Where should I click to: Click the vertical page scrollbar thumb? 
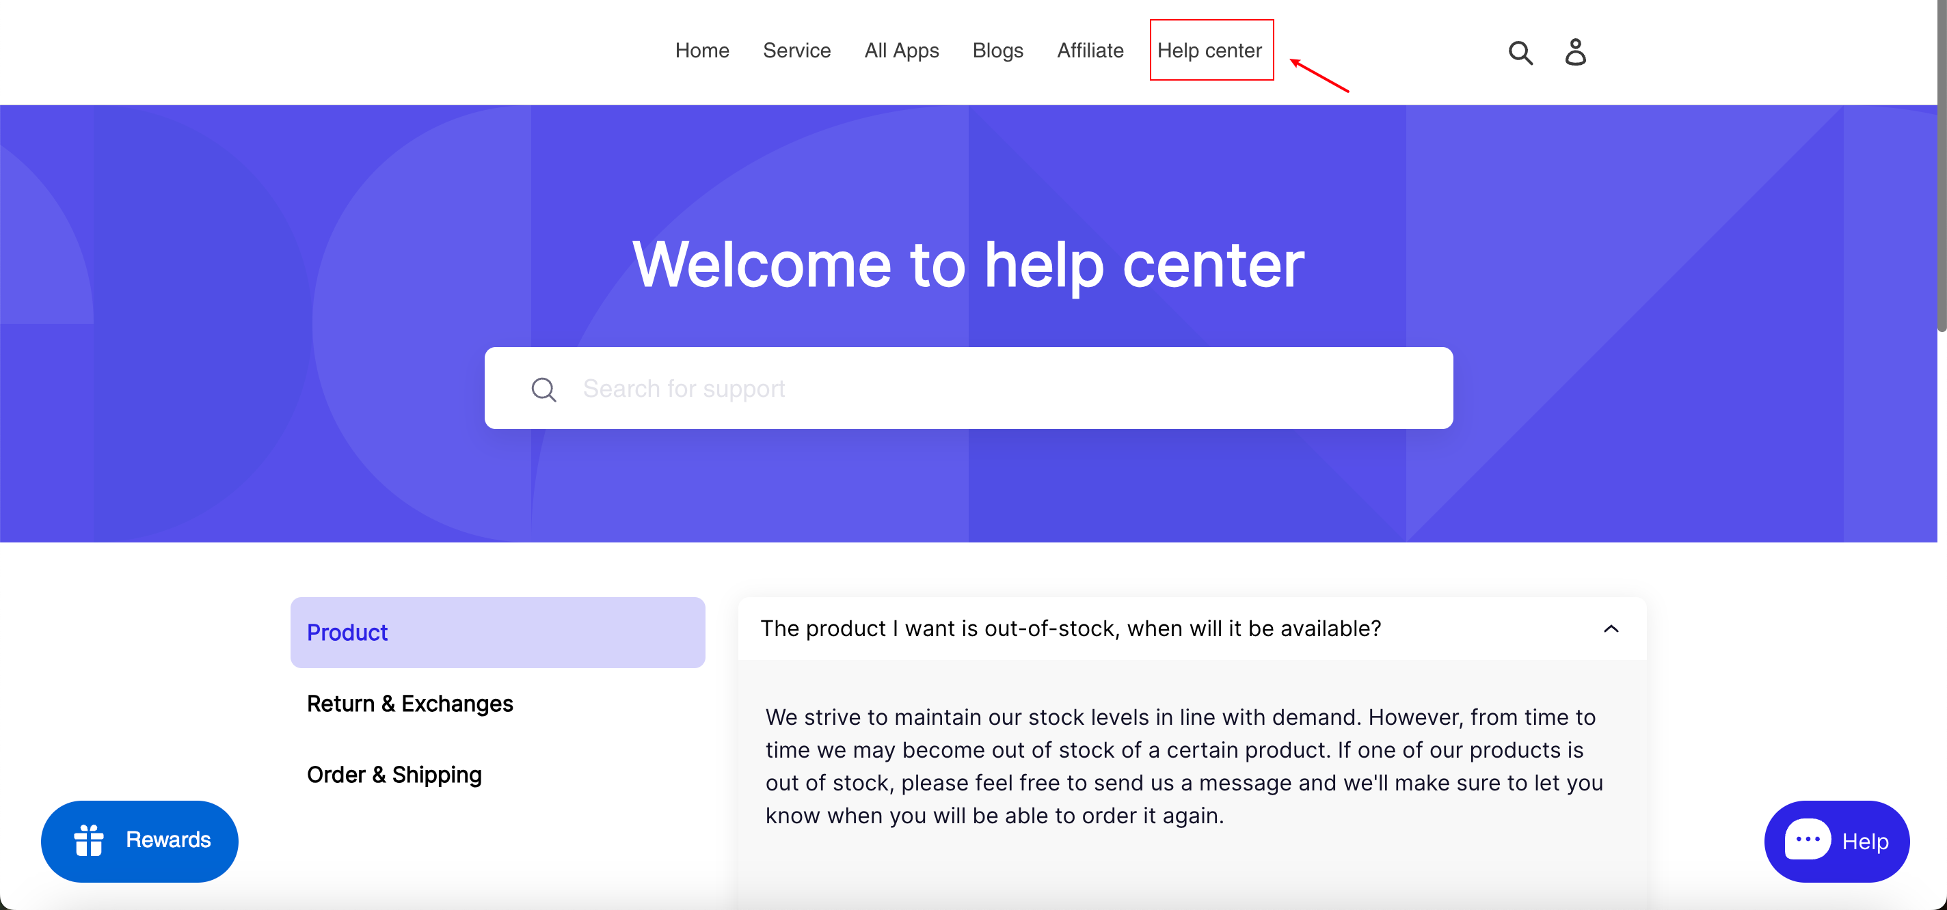1942,166
